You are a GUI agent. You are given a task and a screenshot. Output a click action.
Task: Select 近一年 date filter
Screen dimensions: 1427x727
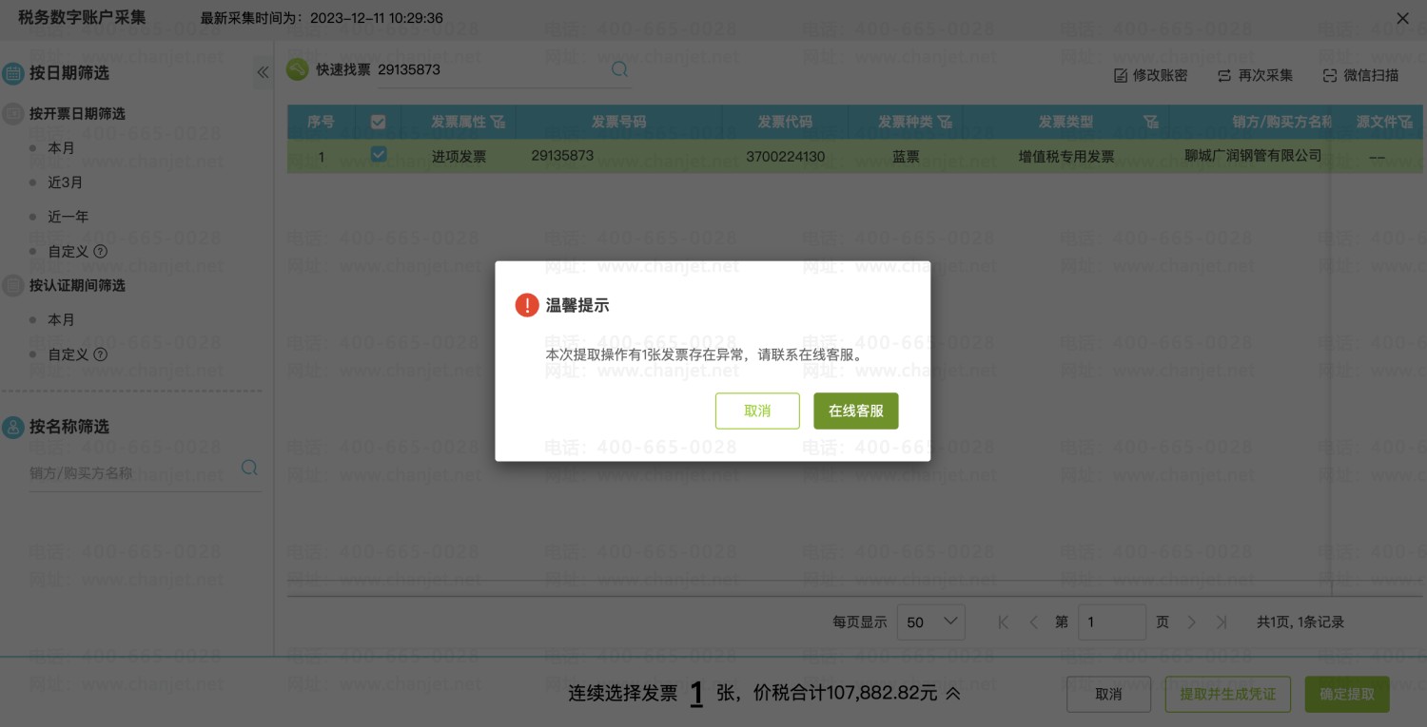[x=68, y=217]
